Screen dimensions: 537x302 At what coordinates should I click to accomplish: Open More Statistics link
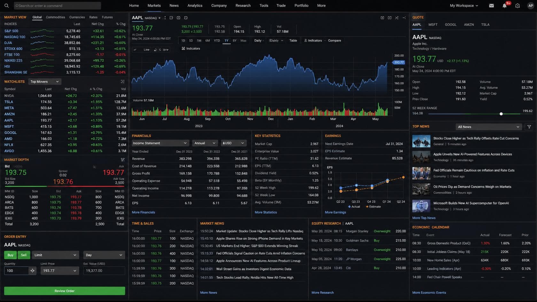pos(266,212)
